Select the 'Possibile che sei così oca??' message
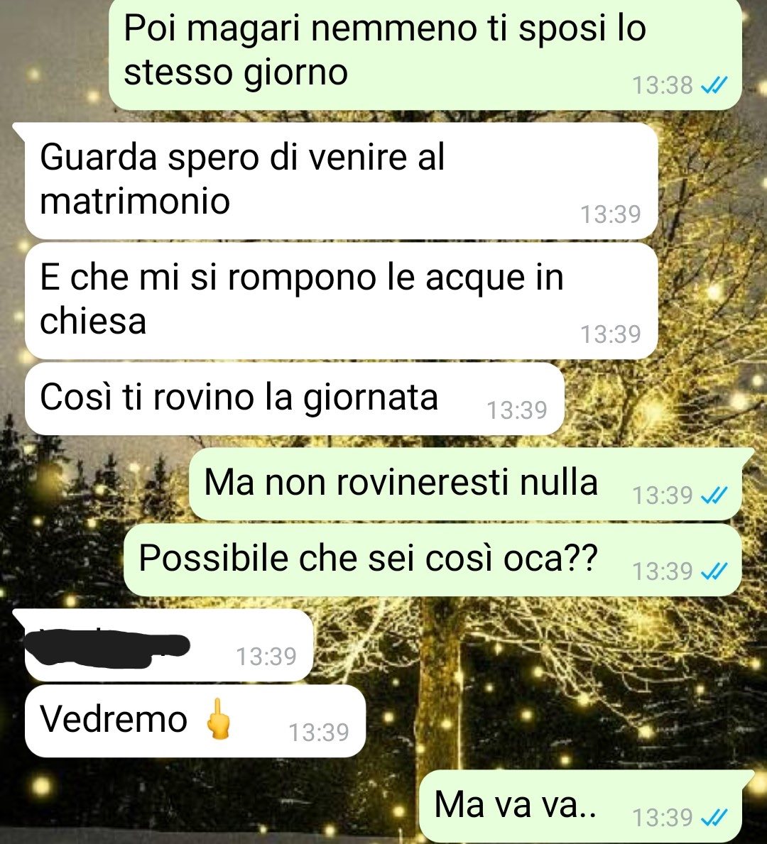 (x=433, y=560)
